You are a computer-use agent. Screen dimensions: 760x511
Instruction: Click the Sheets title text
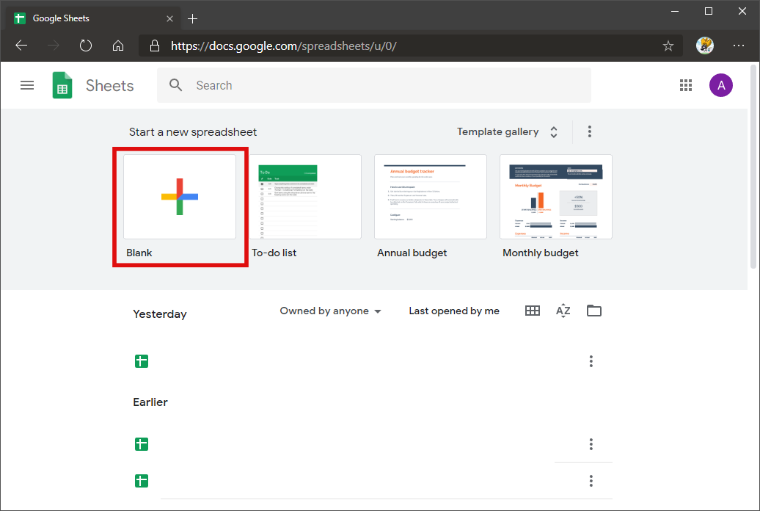[x=109, y=86]
